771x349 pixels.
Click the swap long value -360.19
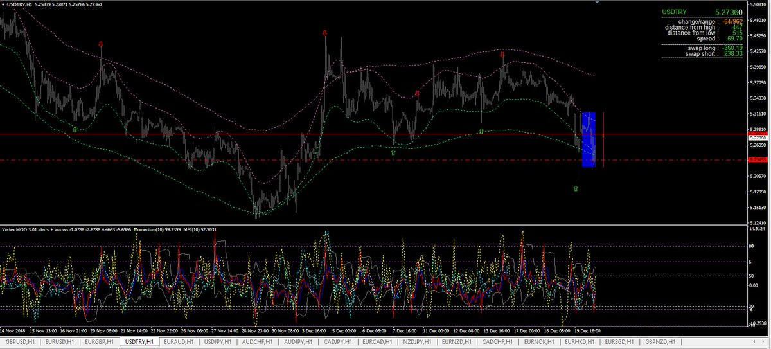point(732,48)
